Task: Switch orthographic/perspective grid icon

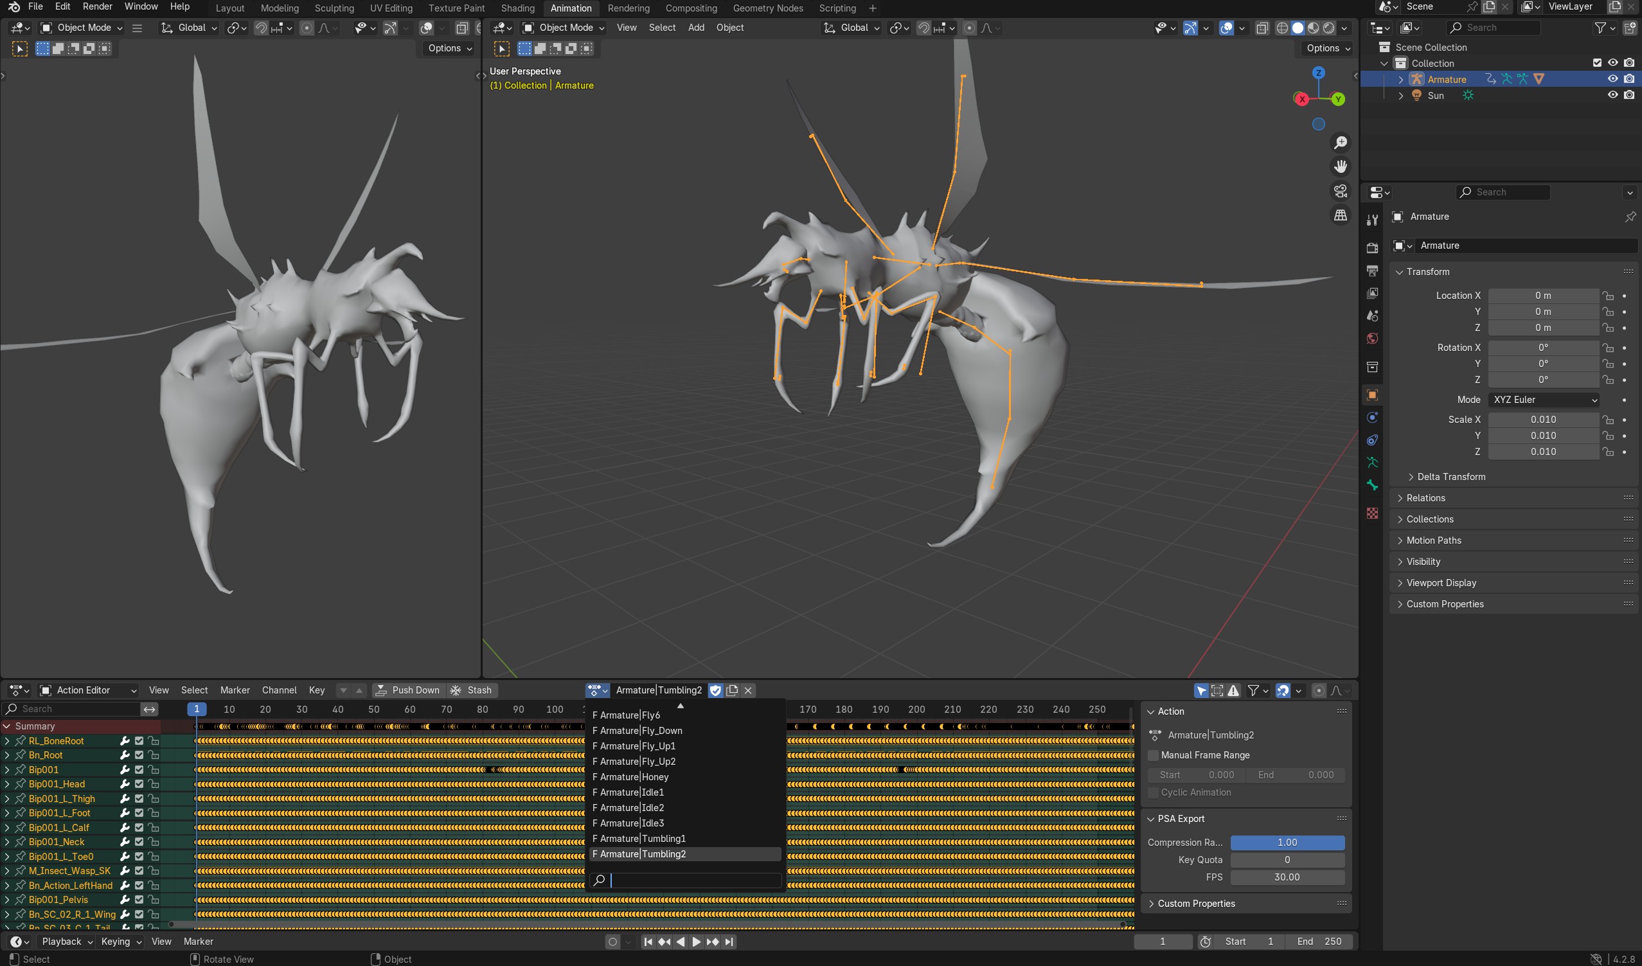Action: coord(1341,215)
